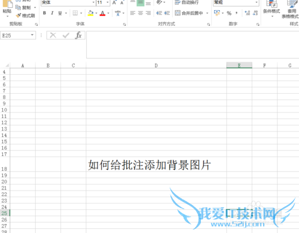Apply percent style (%)
Screen dimensions: 299x233
[229, 13]
